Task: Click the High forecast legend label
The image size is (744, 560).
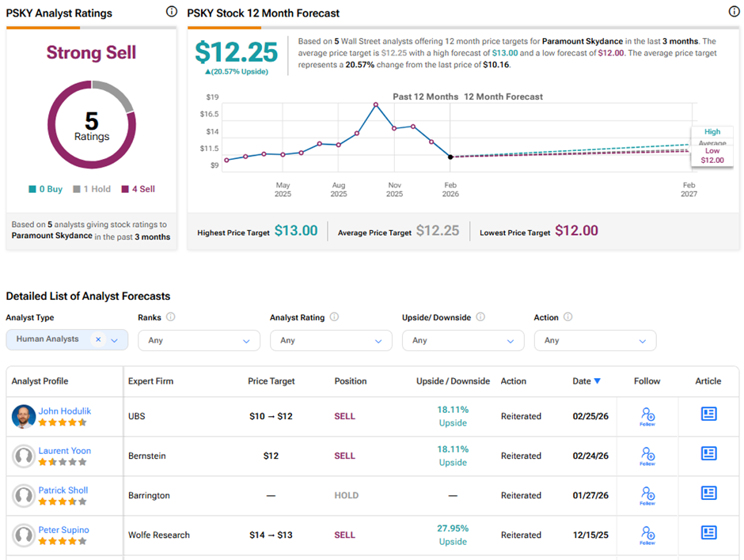Action: (712, 132)
